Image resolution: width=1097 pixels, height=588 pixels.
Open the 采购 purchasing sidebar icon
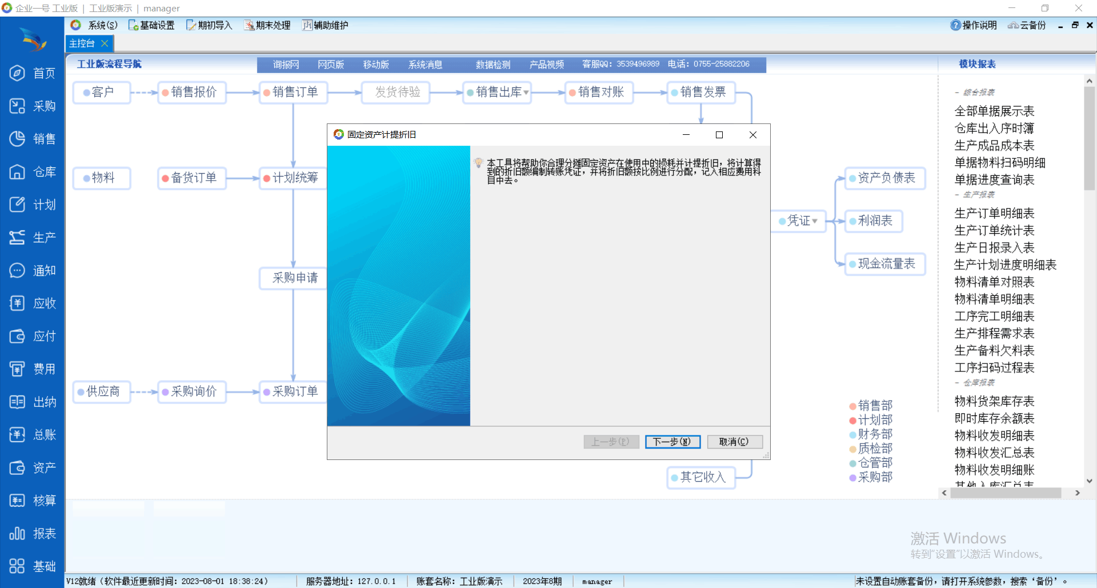click(x=18, y=106)
